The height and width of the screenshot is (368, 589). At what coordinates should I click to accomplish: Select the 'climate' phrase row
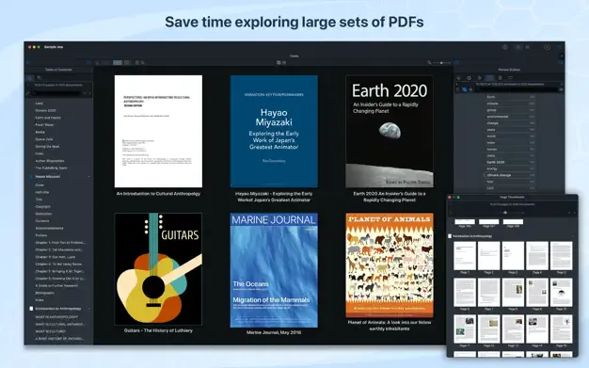point(510,104)
